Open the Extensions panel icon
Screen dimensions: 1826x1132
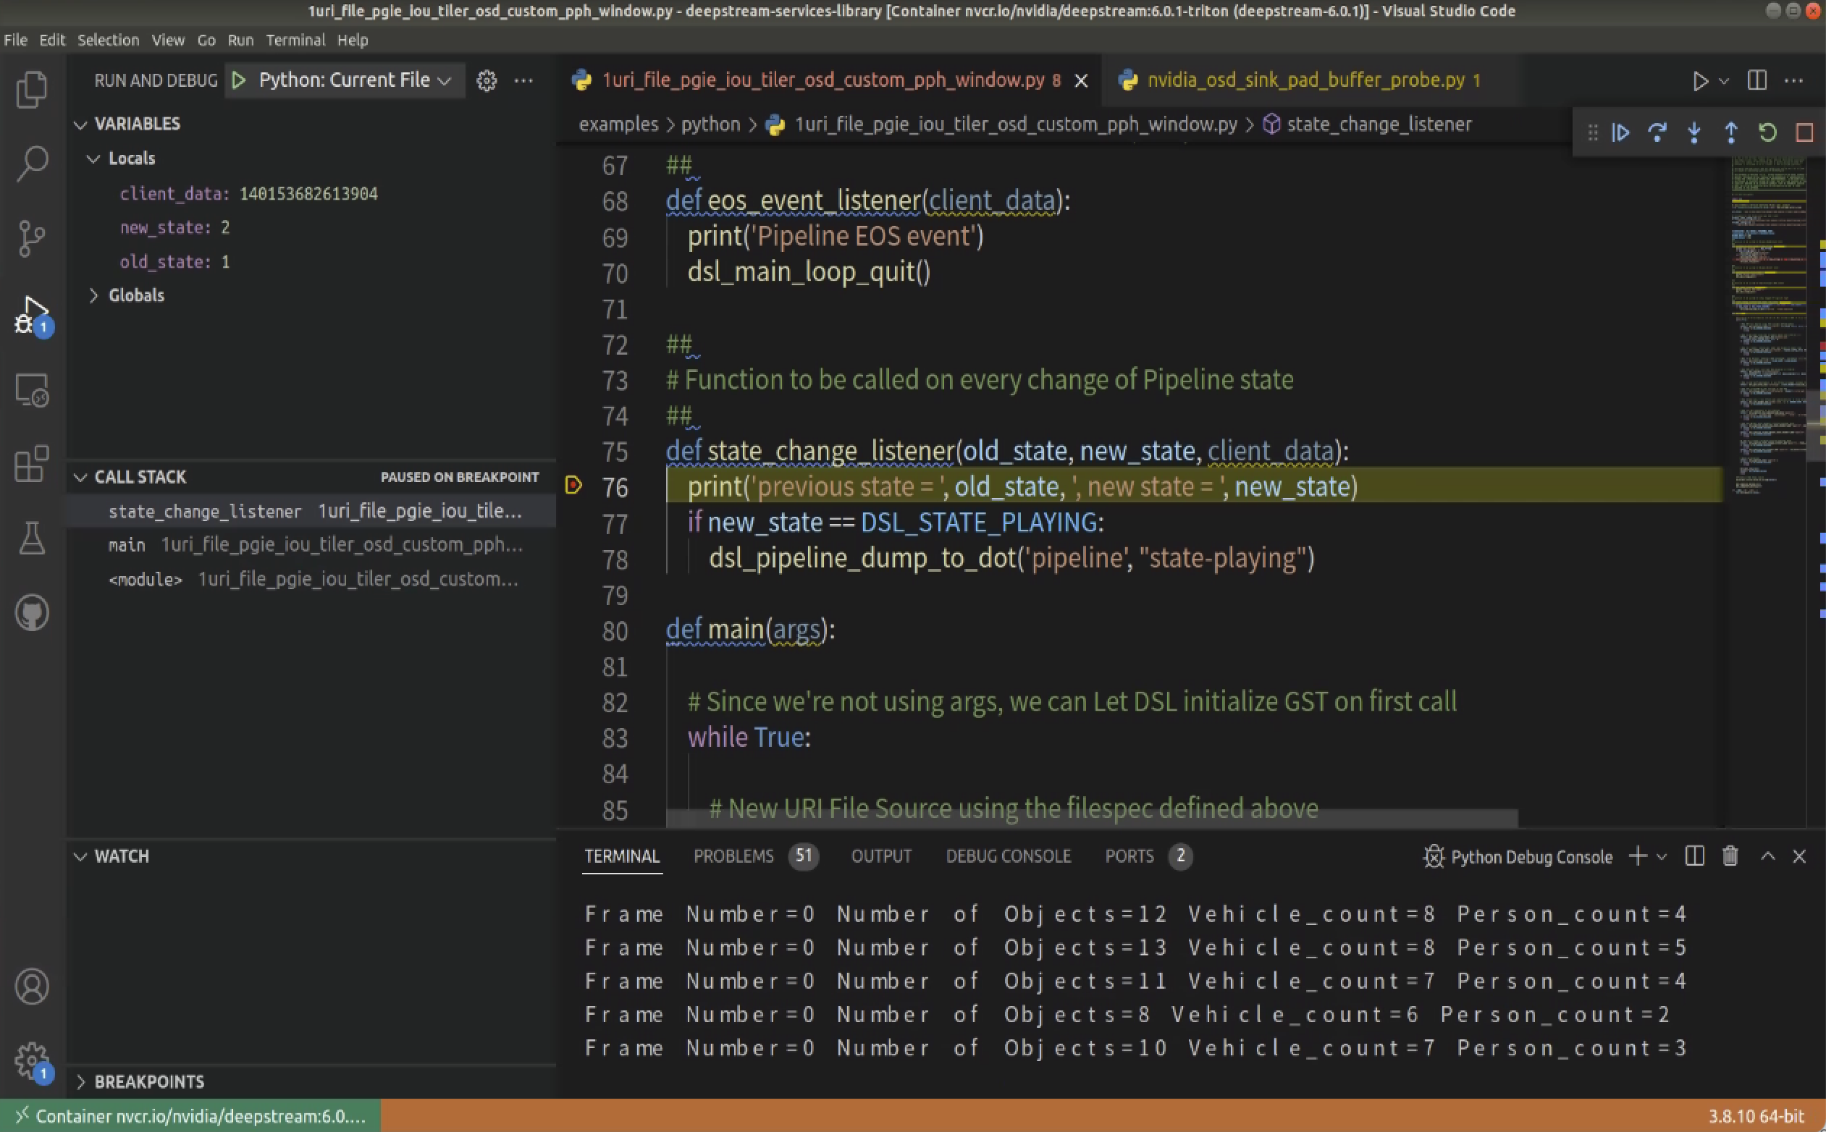(x=31, y=464)
